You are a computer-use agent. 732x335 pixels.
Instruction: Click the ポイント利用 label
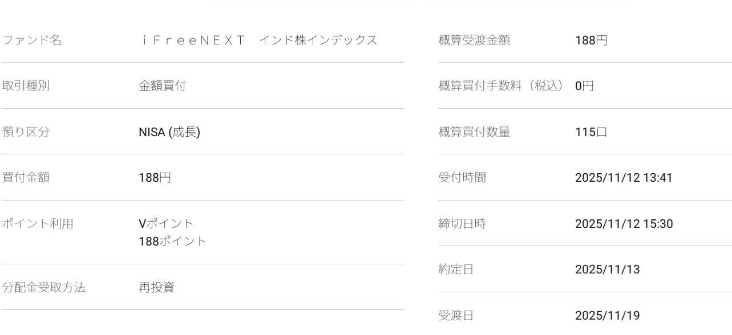(x=37, y=224)
